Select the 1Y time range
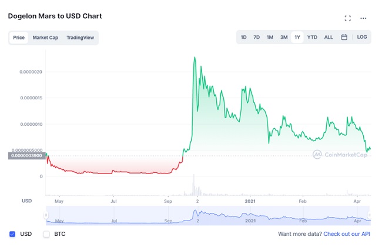The height and width of the screenshot is (247, 382). (297, 37)
